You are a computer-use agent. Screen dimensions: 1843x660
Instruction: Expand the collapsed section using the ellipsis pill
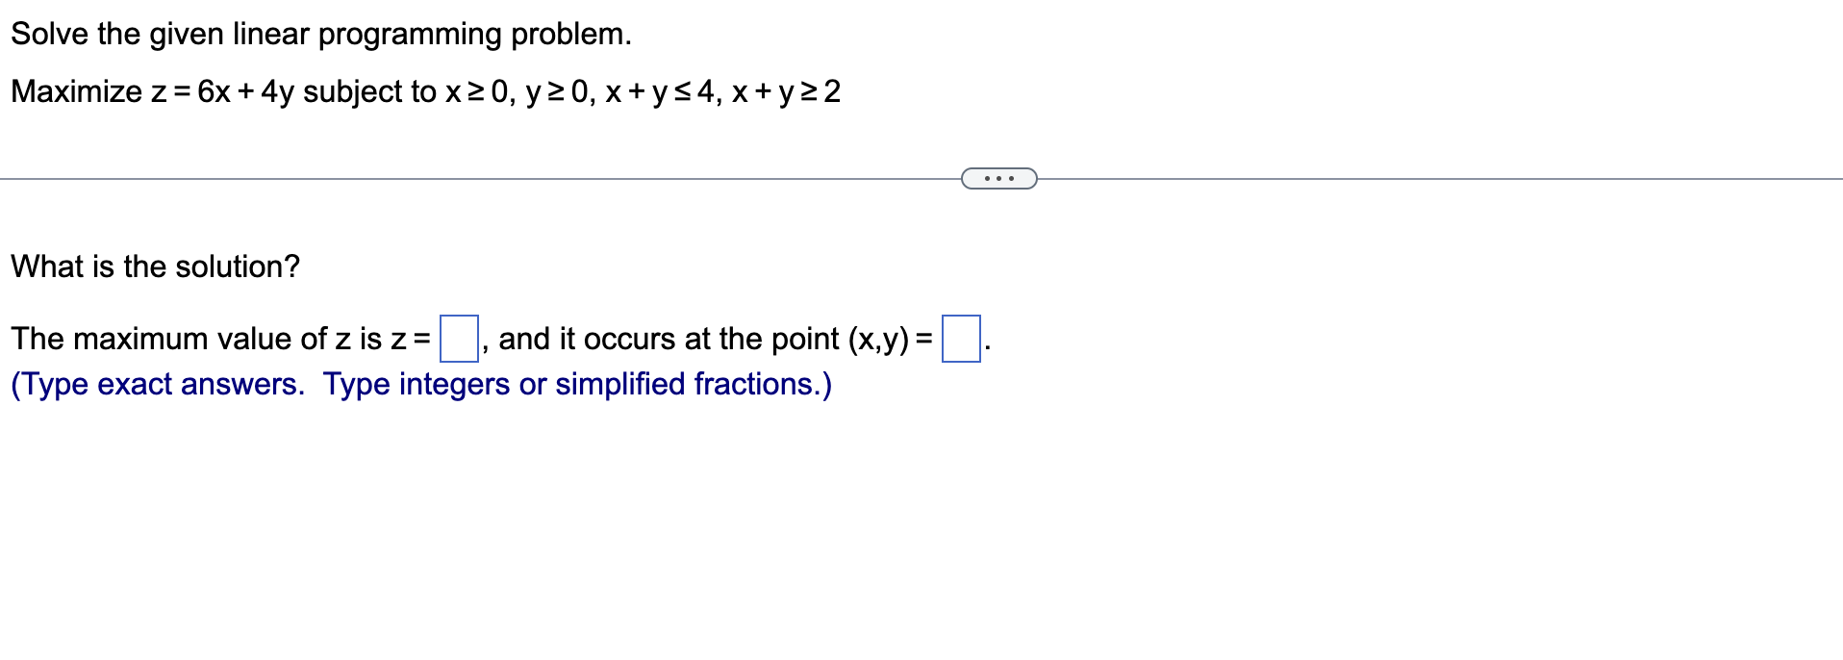pyautogui.click(x=998, y=177)
